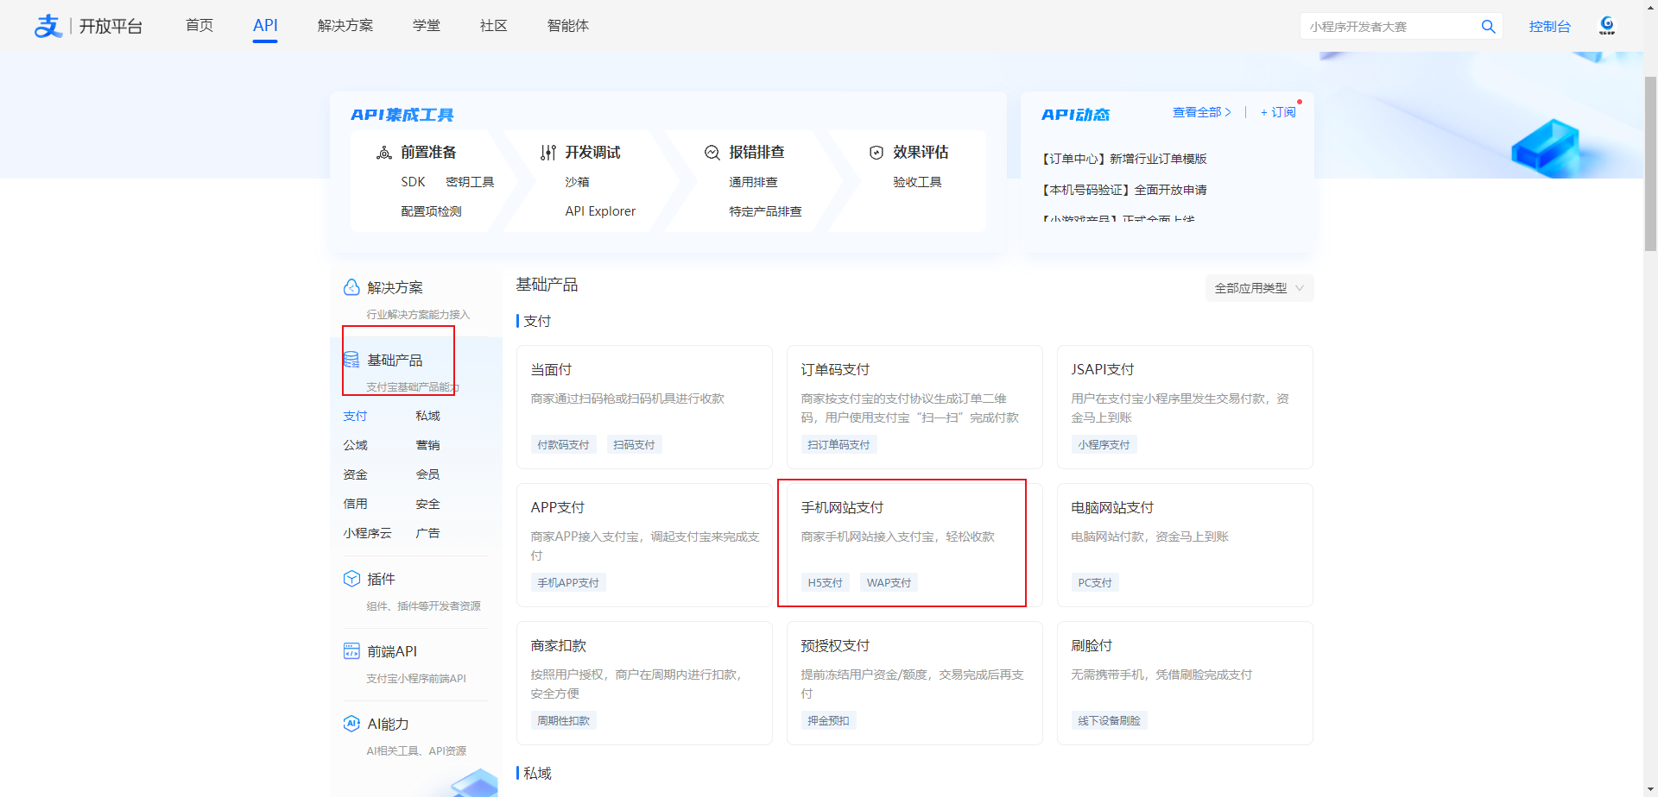
Task: Open 密钥工具 link
Action: coord(470,182)
